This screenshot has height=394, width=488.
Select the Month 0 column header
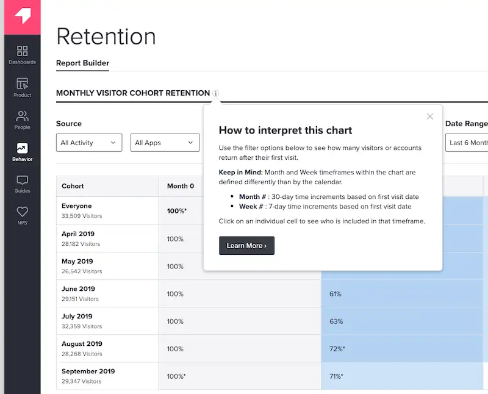[179, 185]
